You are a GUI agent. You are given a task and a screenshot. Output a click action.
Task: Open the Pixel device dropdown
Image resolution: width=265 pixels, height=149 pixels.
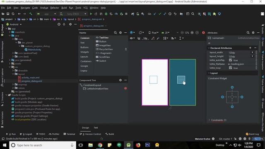click(154, 33)
